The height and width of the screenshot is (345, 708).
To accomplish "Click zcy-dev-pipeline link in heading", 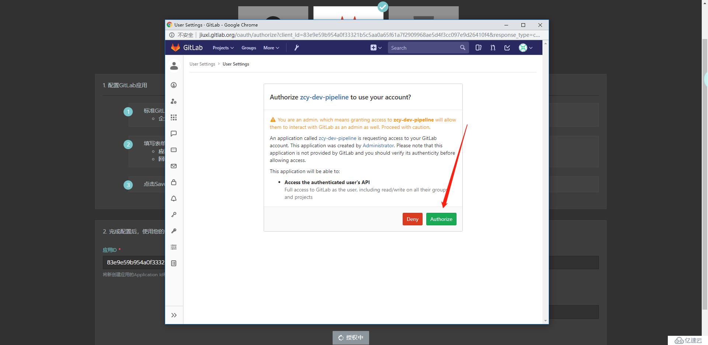I will pyautogui.click(x=324, y=97).
